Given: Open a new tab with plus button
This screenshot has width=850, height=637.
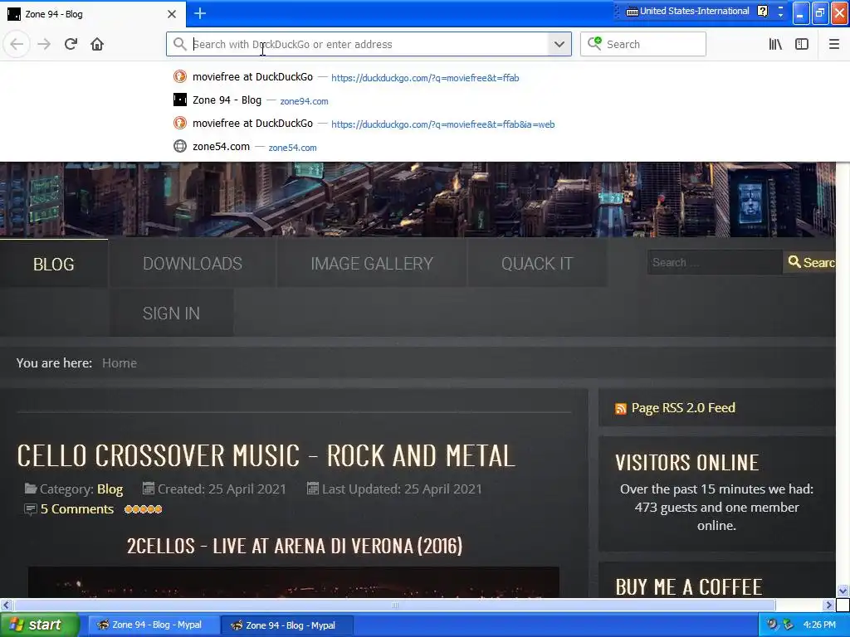Looking at the screenshot, I should (200, 13).
